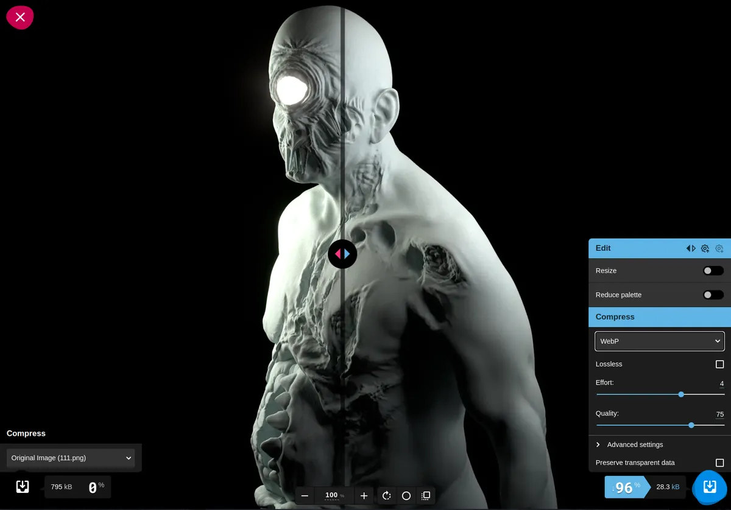Close the image with the pink X button
731x510 pixels.
click(20, 17)
